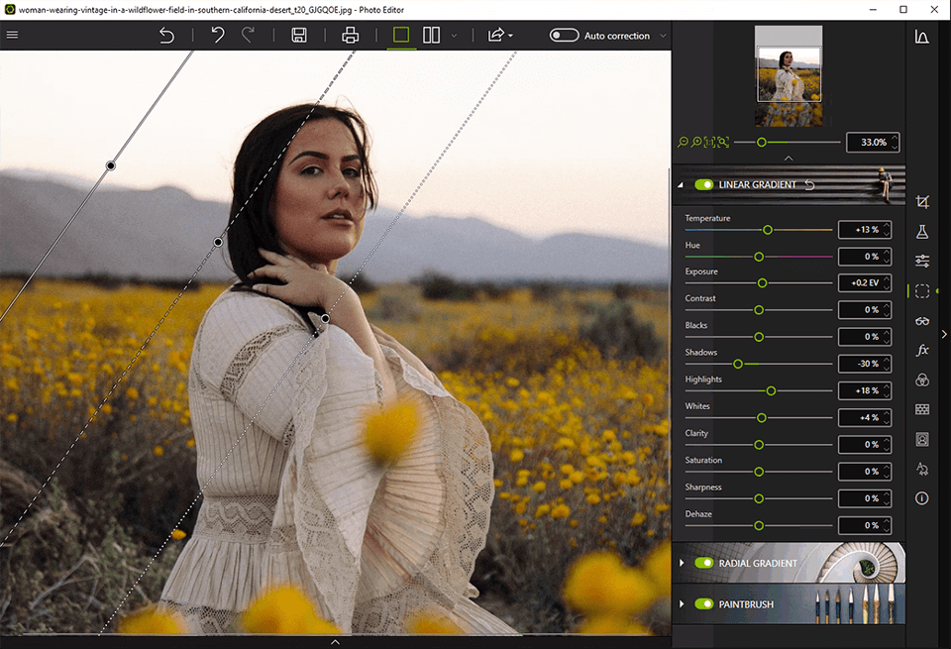Select the 1:1 zoom icon

[x=709, y=142]
